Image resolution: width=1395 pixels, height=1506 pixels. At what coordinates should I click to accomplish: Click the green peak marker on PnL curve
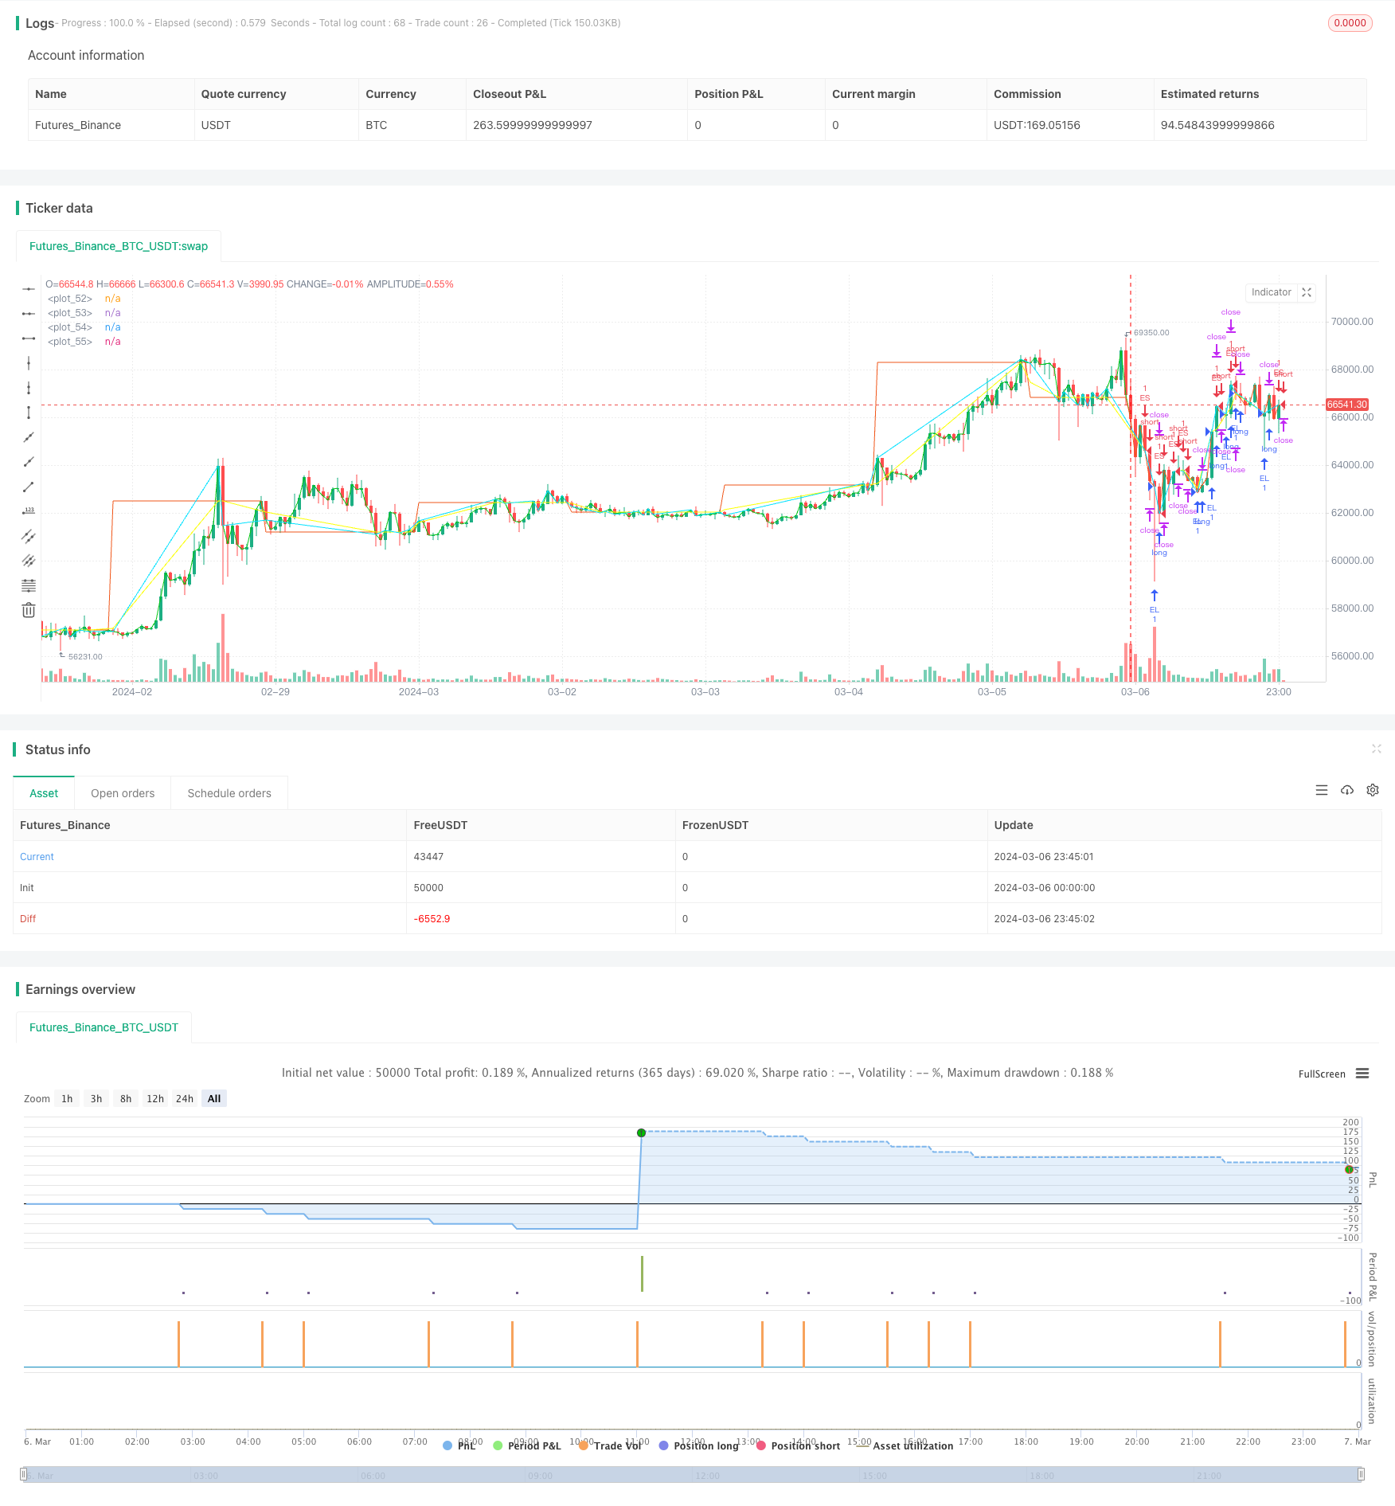pyautogui.click(x=641, y=1132)
